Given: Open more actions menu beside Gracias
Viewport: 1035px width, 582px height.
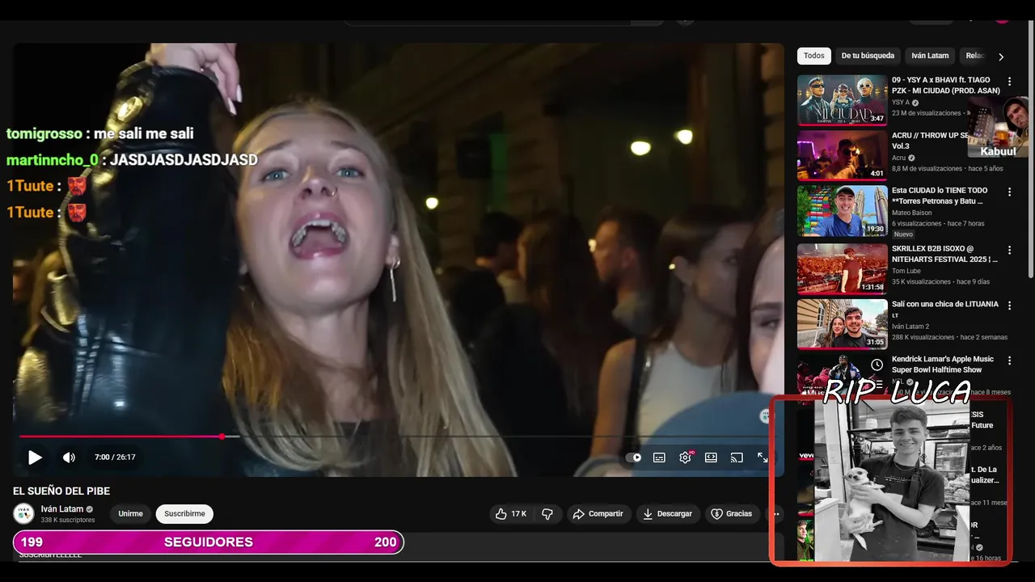Looking at the screenshot, I should point(775,514).
